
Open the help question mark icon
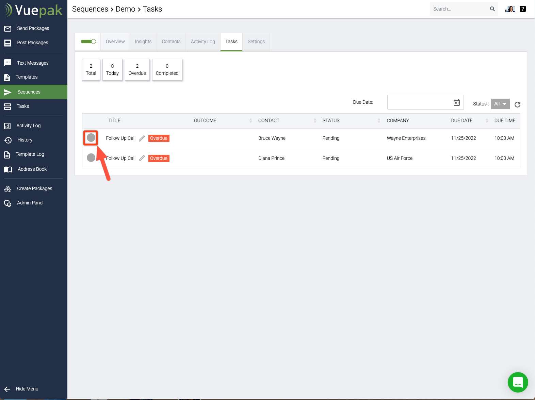pyautogui.click(x=523, y=9)
